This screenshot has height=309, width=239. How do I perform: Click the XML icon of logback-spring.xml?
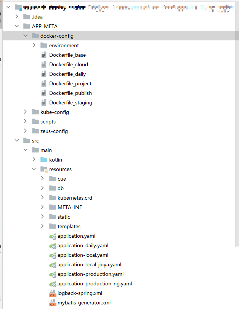[x=53, y=293]
